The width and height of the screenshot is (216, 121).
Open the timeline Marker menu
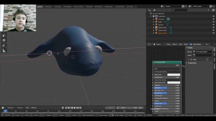34,108
